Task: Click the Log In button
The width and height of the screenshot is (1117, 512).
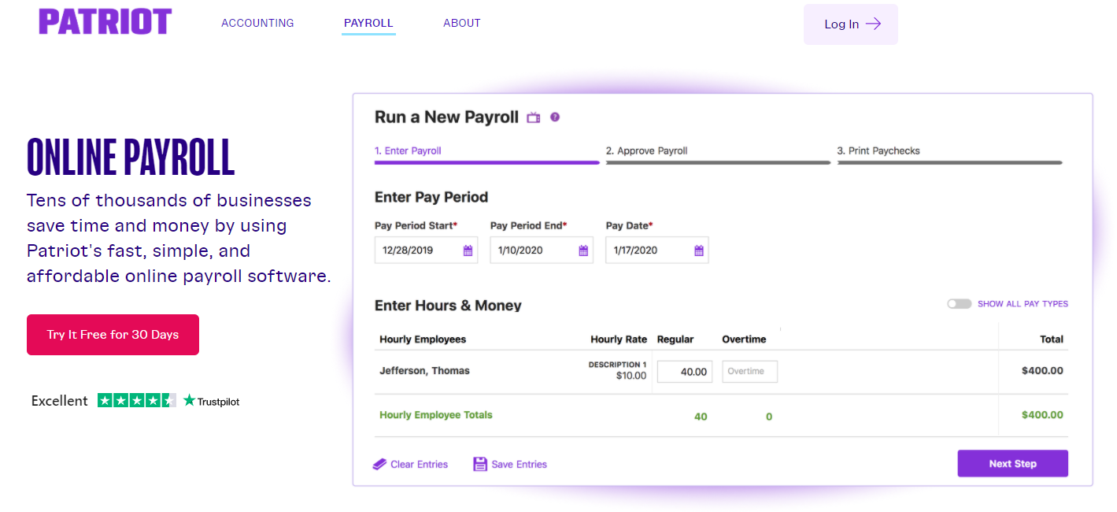Action: (x=851, y=24)
